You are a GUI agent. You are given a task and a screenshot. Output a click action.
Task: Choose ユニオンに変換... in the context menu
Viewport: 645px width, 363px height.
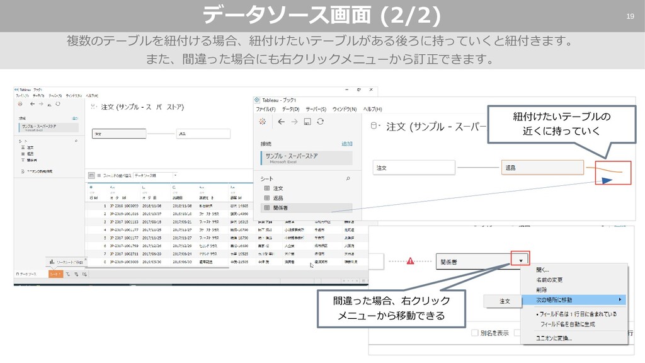pyautogui.click(x=554, y=338)
